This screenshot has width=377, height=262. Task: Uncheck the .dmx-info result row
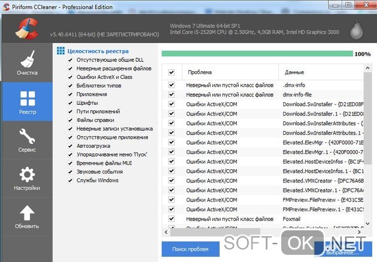click(171, 85)
